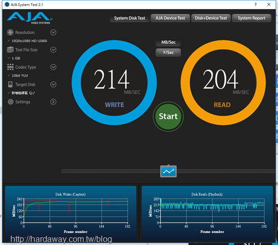The height and width of the screenshot is (245, 278).
Task: Click the 10bit YUV codec value
Action: click(20, 76)
